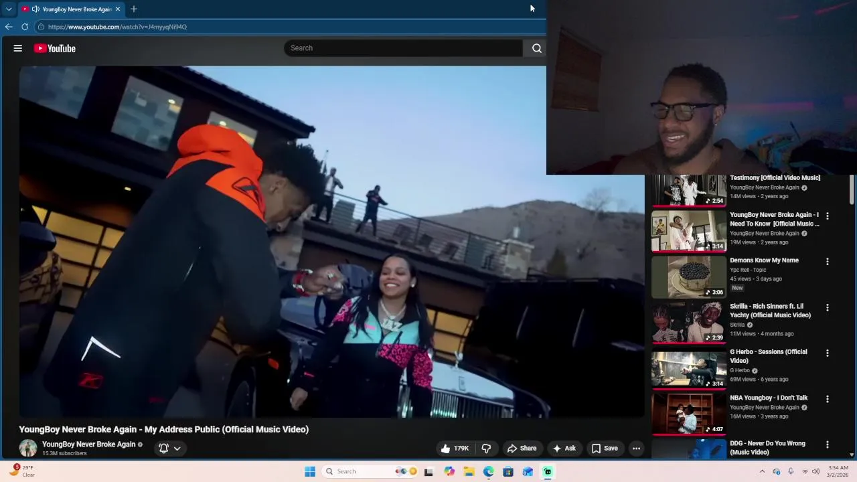Image resolution: width=857 pixels, height=482 pixels.
Task: Click the scrollbar down arrow at page right
Action: [x=852, y=454]
